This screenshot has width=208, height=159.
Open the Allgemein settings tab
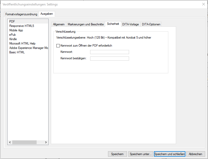tap(59, 24)
